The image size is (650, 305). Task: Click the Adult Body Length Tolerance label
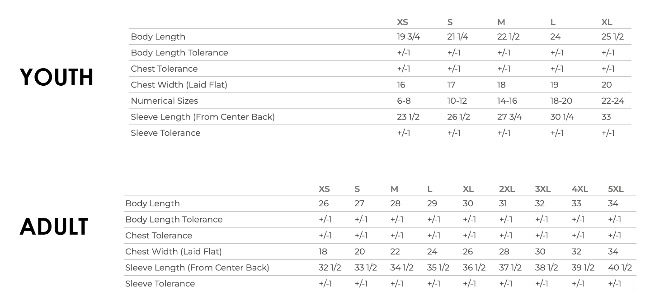click(x=174, y=220)
